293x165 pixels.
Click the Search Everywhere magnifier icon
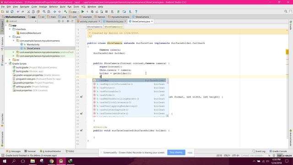(x=286, y=11)
